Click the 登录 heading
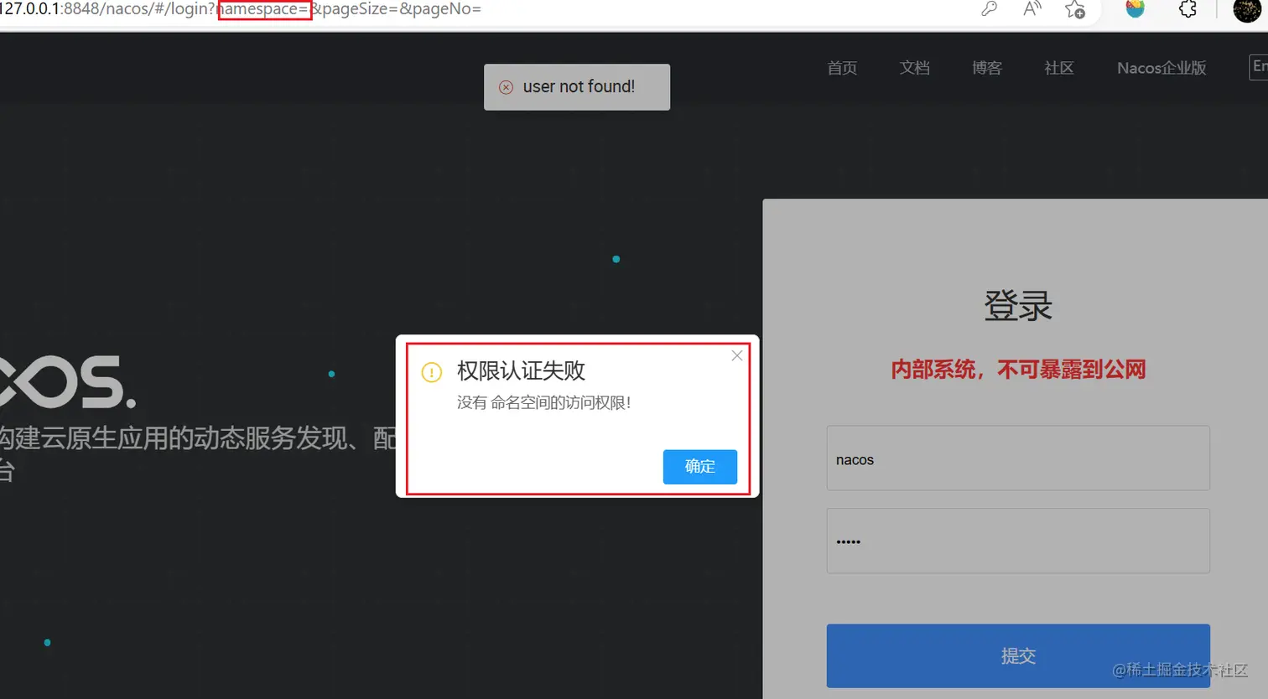Screen dimensions: 1268x699 (1018, 305)
